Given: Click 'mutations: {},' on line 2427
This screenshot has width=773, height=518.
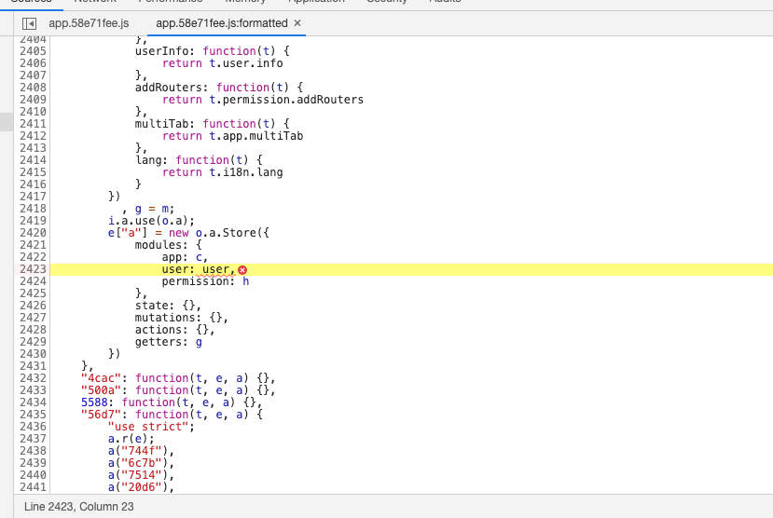Looking at the screenshot, I should pyautogui.click(x=182, y=318).
